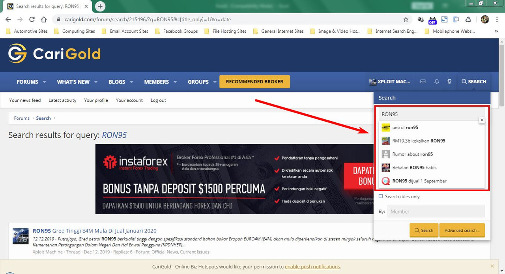Click the By Member input field
Viewport: 505px width, 274px height.
click(x=436, y=211)
